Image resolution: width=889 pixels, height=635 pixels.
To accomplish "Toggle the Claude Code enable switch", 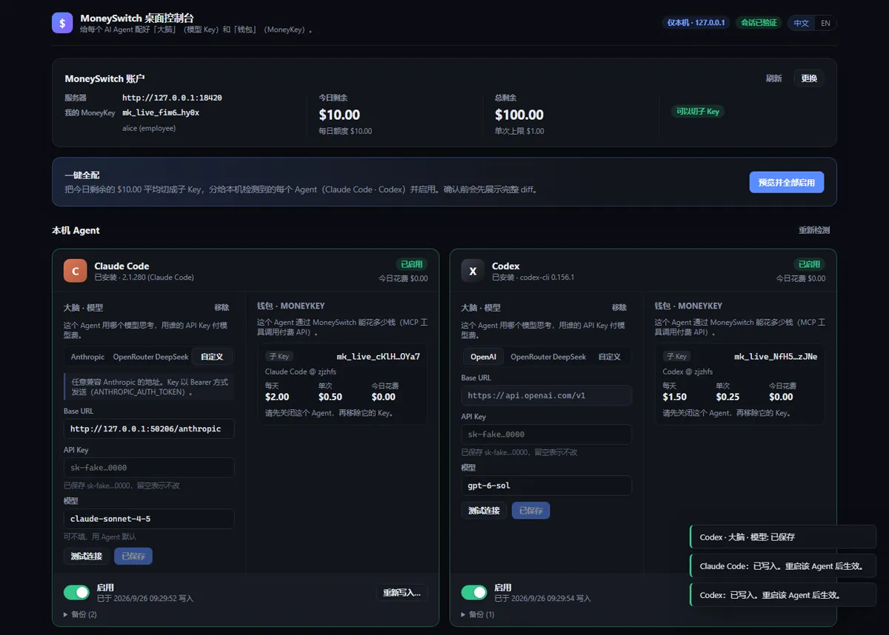I will (76, 592).
